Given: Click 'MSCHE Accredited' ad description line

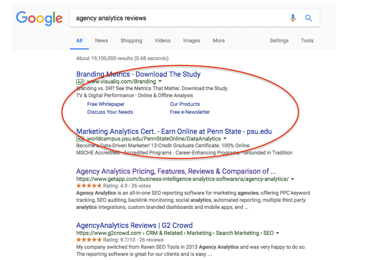Looking at the screenshot, I should (x=184, y=153).
